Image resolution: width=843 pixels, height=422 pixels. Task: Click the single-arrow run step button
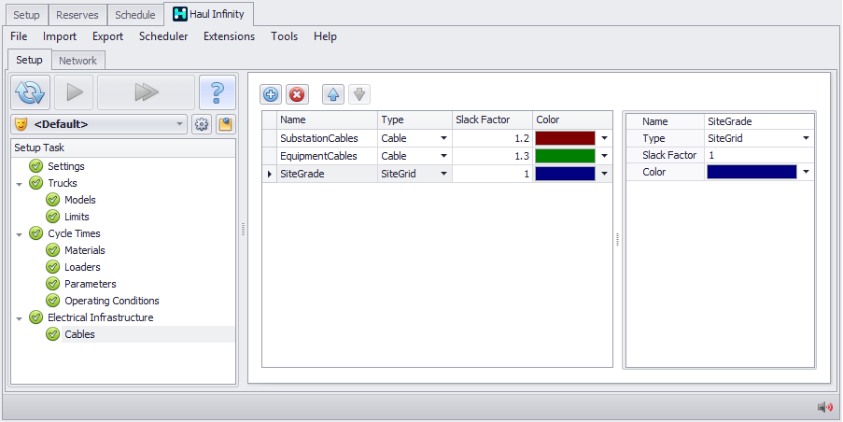[74, 92]
